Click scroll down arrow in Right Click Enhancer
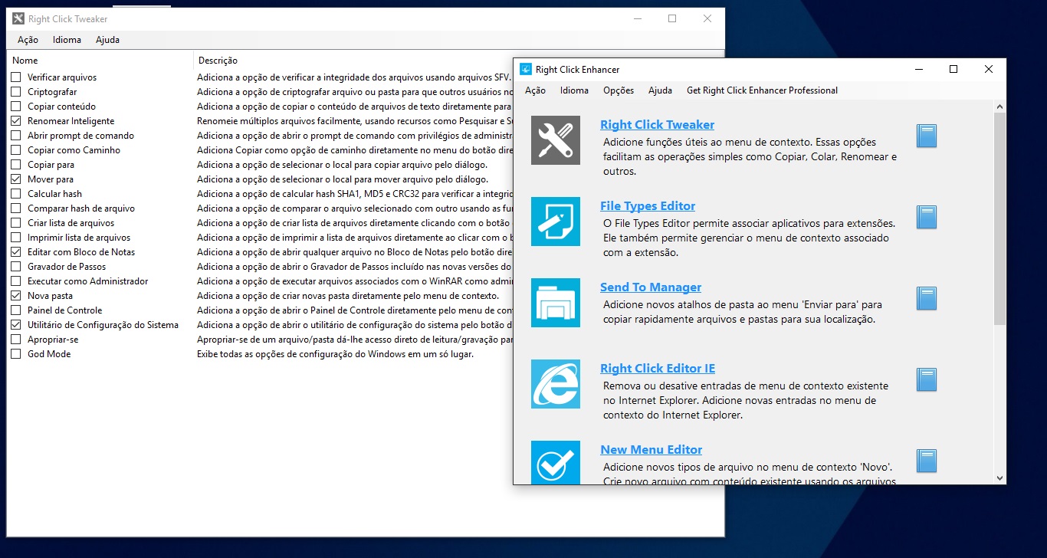The image size is (1047, 558). 999,478
